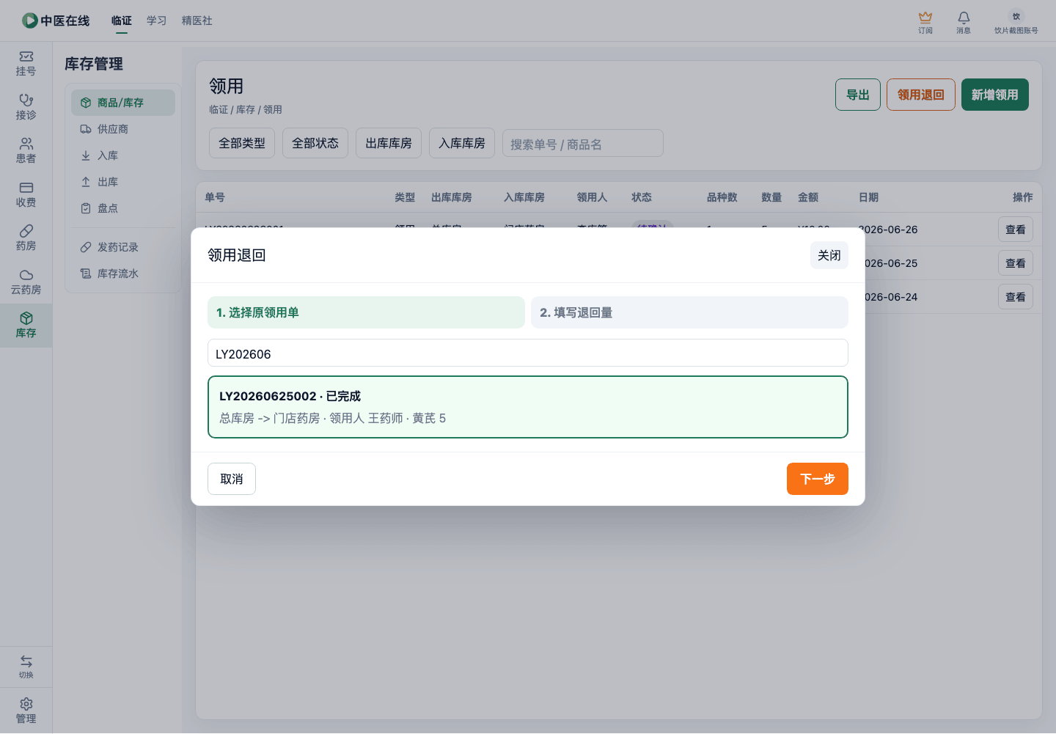Click the 新增领用 button
The image size is (1056, 734).
(995, 95)
